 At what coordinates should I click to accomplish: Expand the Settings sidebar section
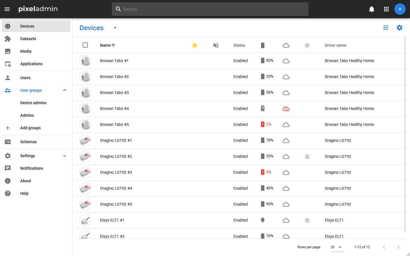[65, 156]
